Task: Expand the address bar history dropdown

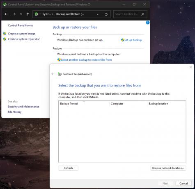Action: point(97,14)
